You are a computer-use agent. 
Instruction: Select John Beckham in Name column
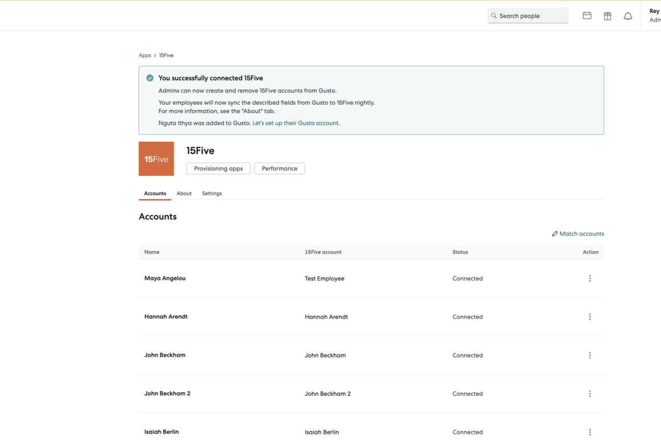[x=165, y=355]
